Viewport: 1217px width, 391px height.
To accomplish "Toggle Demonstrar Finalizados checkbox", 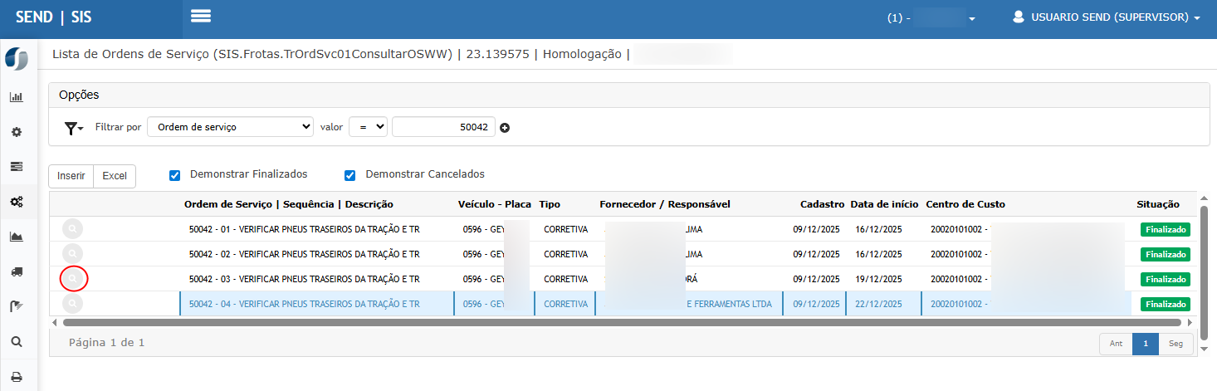I will (174, 175).
